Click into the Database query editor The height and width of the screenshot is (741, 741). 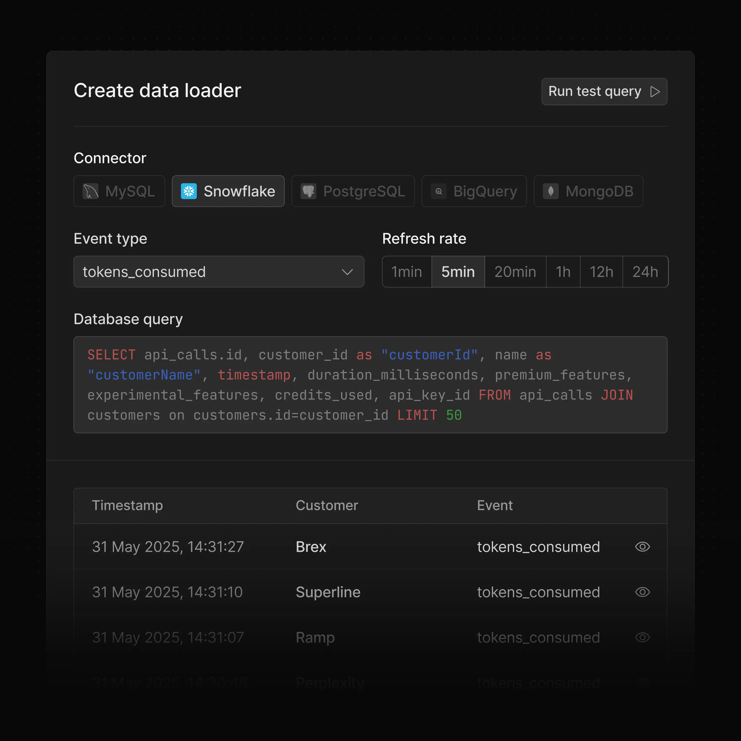(370, 385)
